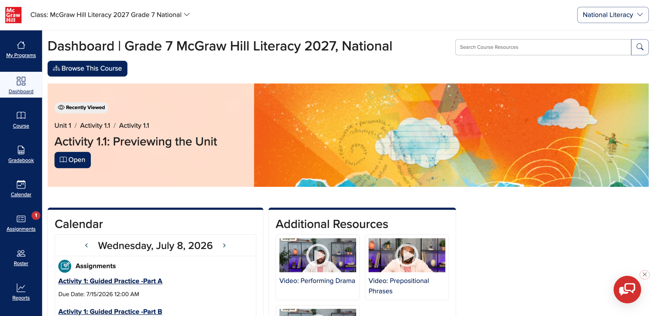
Task: Click the calendar Assignments check icon
Action: tap(65, 266)
